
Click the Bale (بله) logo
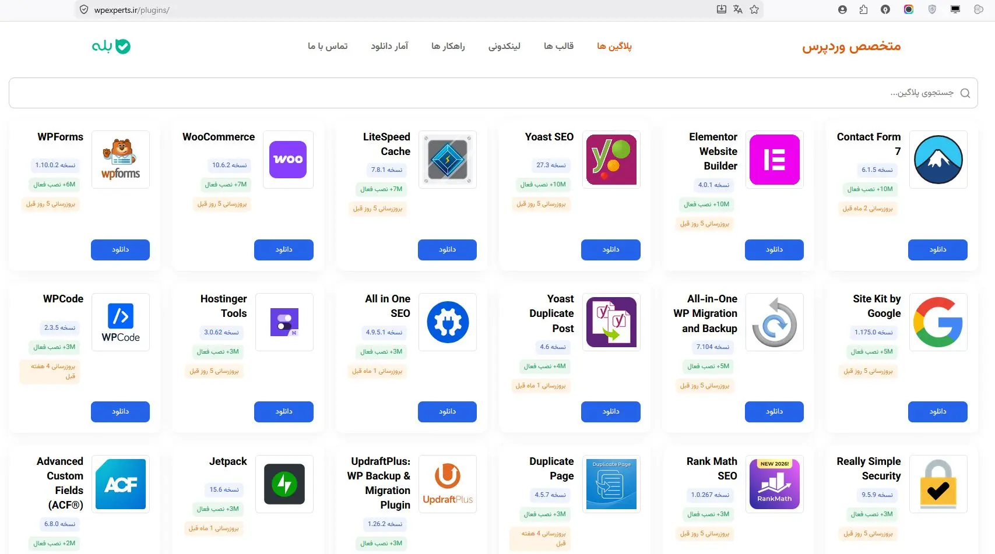[x=111, y=46]
